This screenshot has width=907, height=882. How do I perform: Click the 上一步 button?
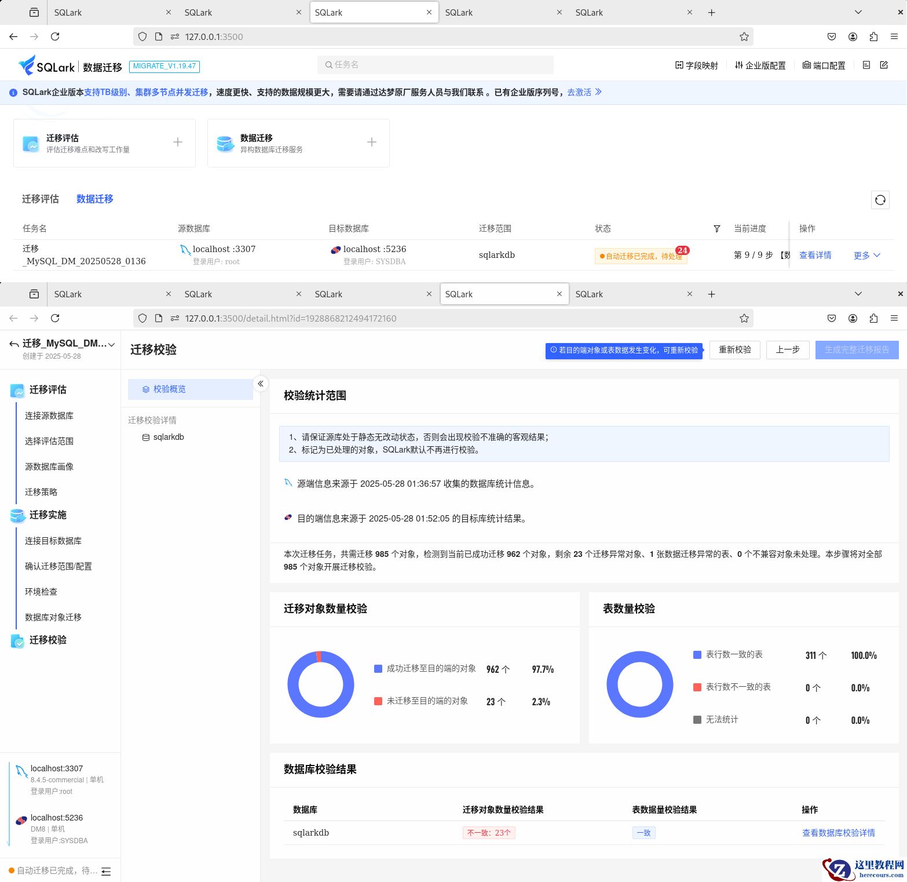[787, 350]
